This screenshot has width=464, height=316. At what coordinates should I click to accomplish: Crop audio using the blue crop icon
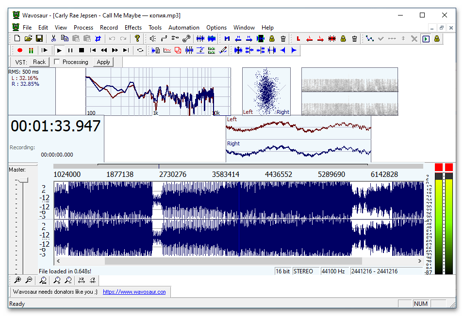98,38
